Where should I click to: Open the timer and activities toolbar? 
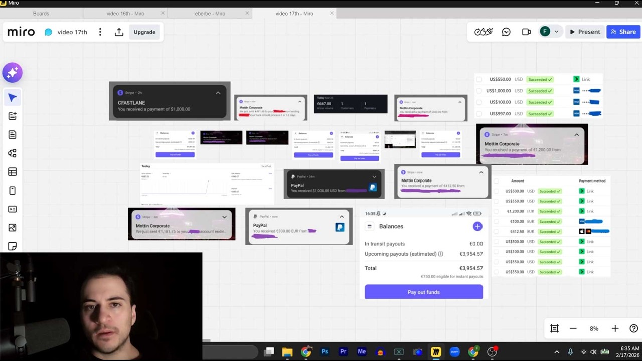coord(484,32)
